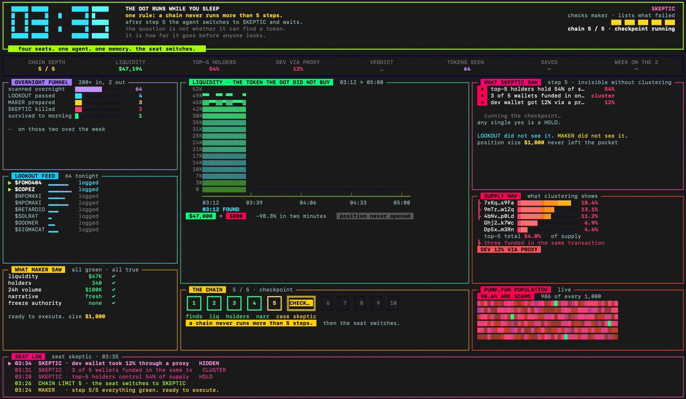This screenshot has width=686, height=399.
Task: Select chain step box 2
Action: click(214, 304)
